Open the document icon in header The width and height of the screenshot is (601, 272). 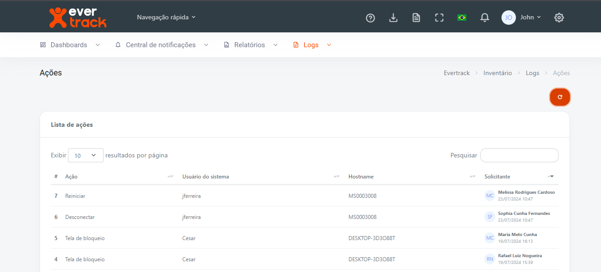pyautogui.click(x=416, y=18)
